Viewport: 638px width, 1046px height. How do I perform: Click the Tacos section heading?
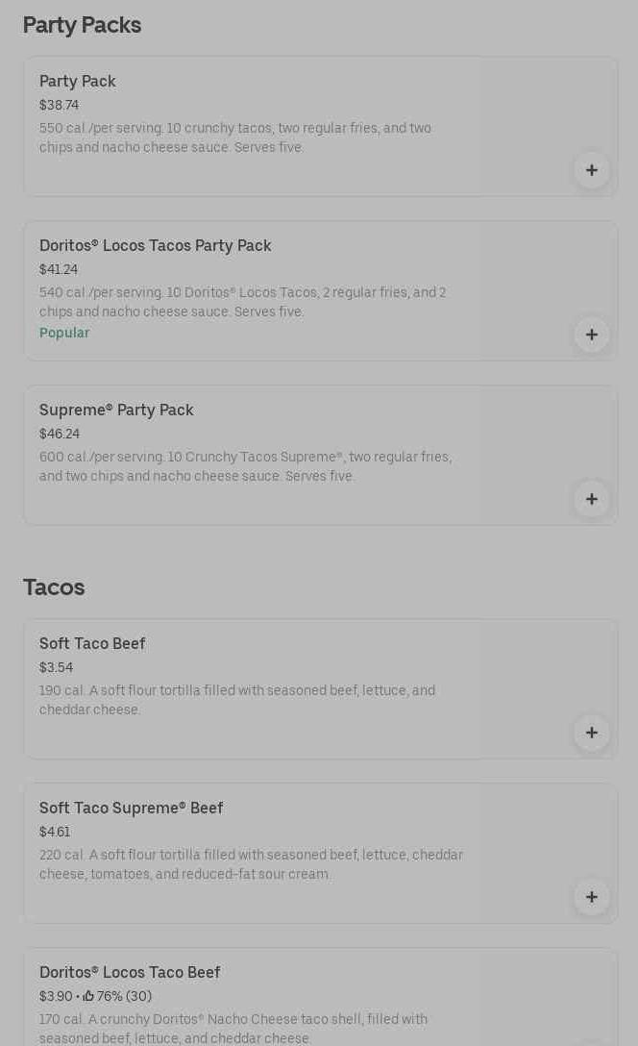pyautogui.click(x=54, y=587)
